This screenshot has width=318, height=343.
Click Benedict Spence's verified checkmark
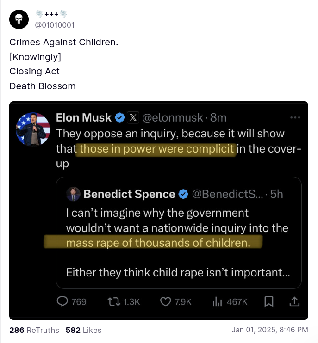(183, 194)
